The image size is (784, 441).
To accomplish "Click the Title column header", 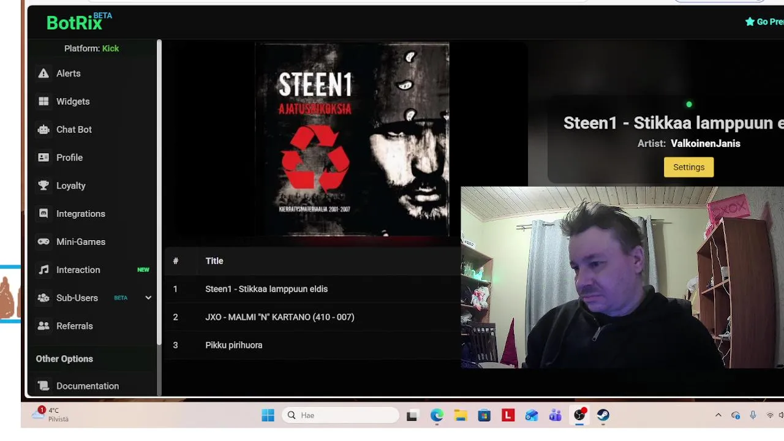I will (214, 261).
